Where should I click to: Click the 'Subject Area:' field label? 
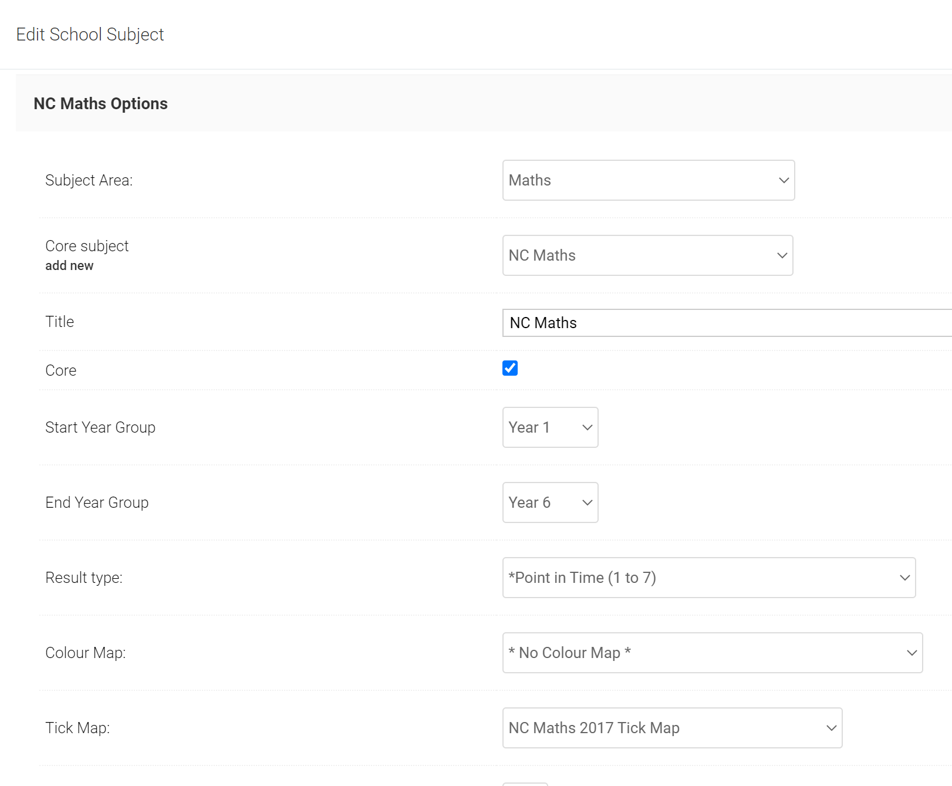(x=89, y=180)
